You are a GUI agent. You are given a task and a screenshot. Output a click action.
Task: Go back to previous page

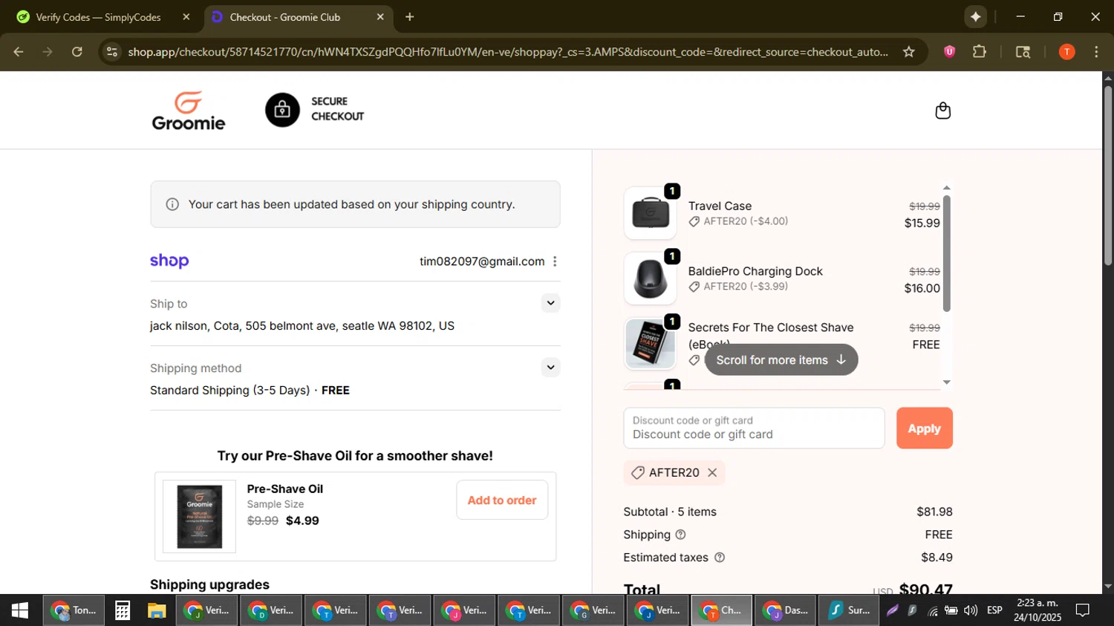tap(19, 52)
